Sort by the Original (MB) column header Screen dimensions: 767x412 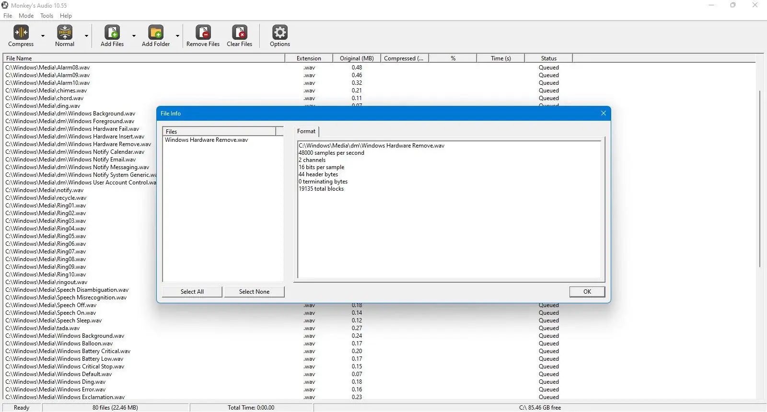pyautogui.click(x=357, y=58)
